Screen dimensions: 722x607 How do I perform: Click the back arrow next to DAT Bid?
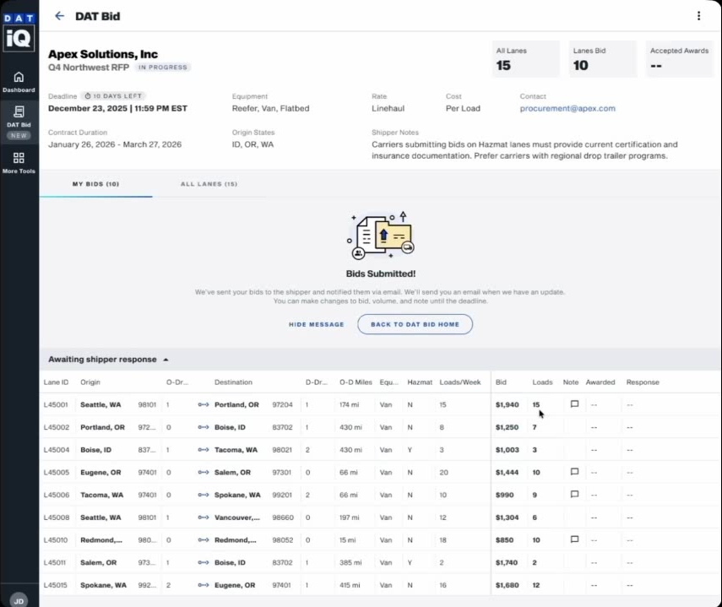59,16
